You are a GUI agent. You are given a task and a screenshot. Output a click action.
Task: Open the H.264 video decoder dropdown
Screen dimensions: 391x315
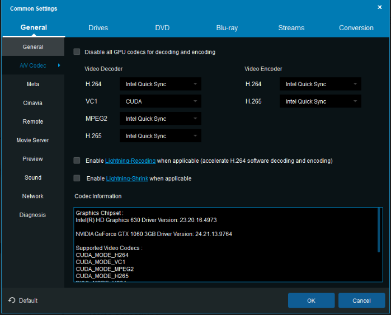[x=160, y=84]
